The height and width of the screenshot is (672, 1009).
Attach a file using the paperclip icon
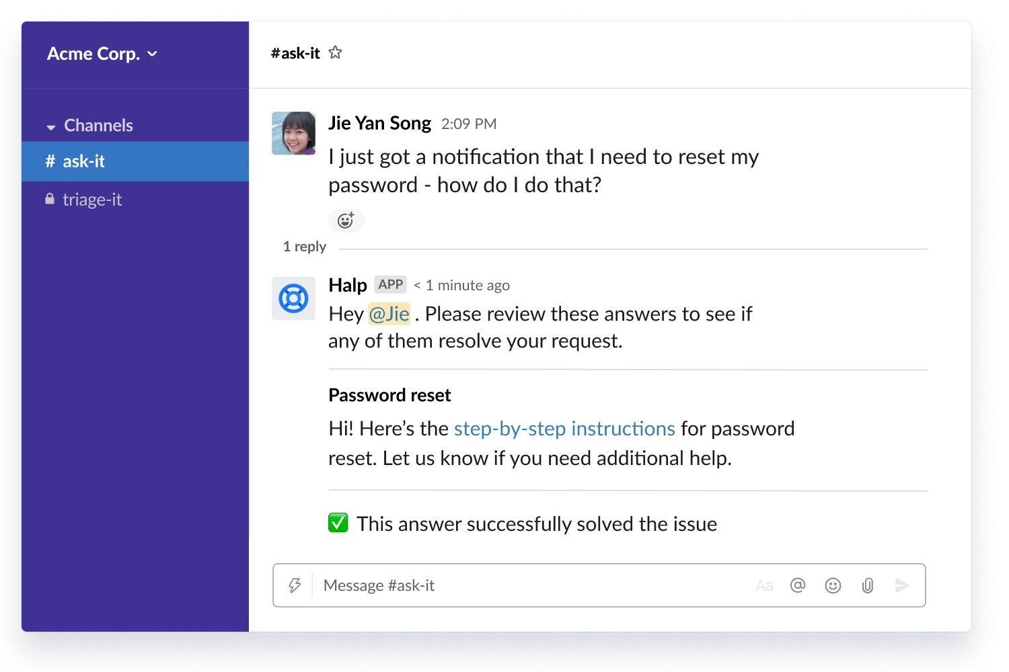[x=868, y=585]
